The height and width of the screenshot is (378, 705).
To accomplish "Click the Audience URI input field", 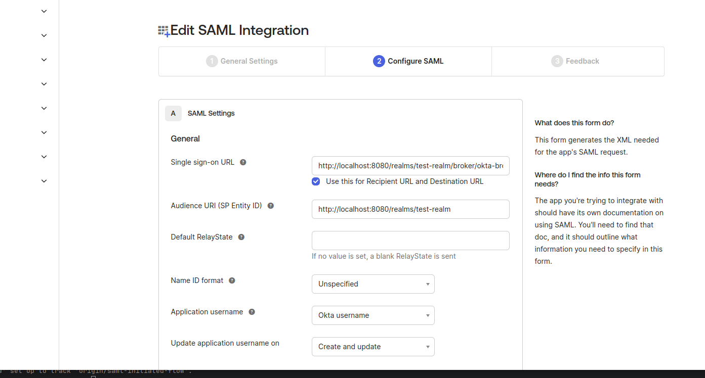I will click(410, 209).
